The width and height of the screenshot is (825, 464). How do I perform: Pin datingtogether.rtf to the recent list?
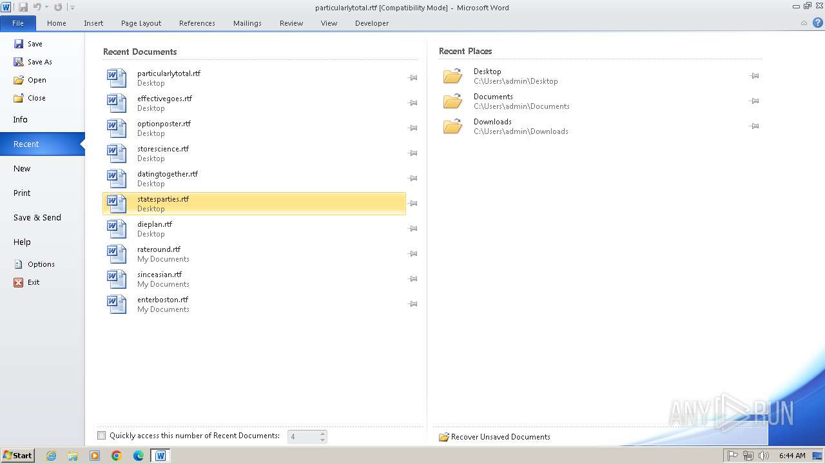point(412,179)
